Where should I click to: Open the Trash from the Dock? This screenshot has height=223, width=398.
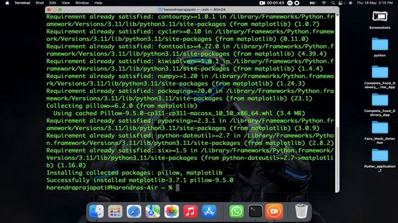click(302, 211)
